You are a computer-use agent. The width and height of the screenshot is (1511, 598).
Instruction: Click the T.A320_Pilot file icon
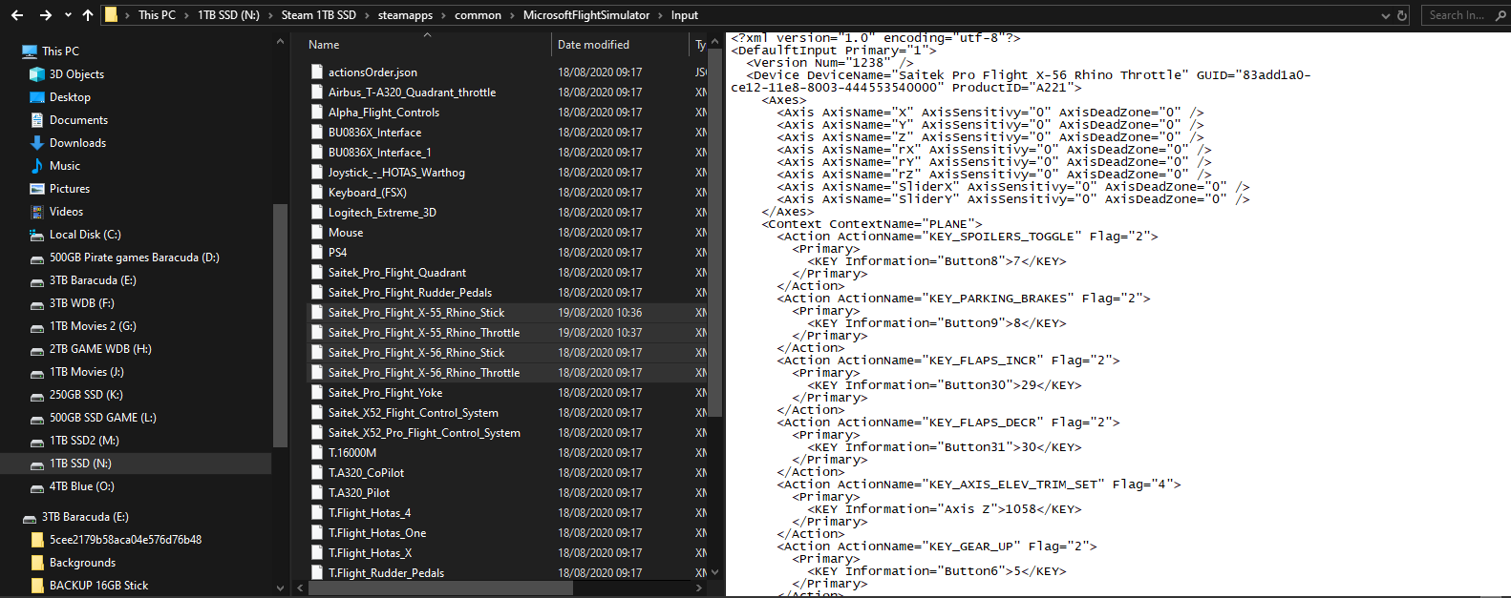pos(317,493)
